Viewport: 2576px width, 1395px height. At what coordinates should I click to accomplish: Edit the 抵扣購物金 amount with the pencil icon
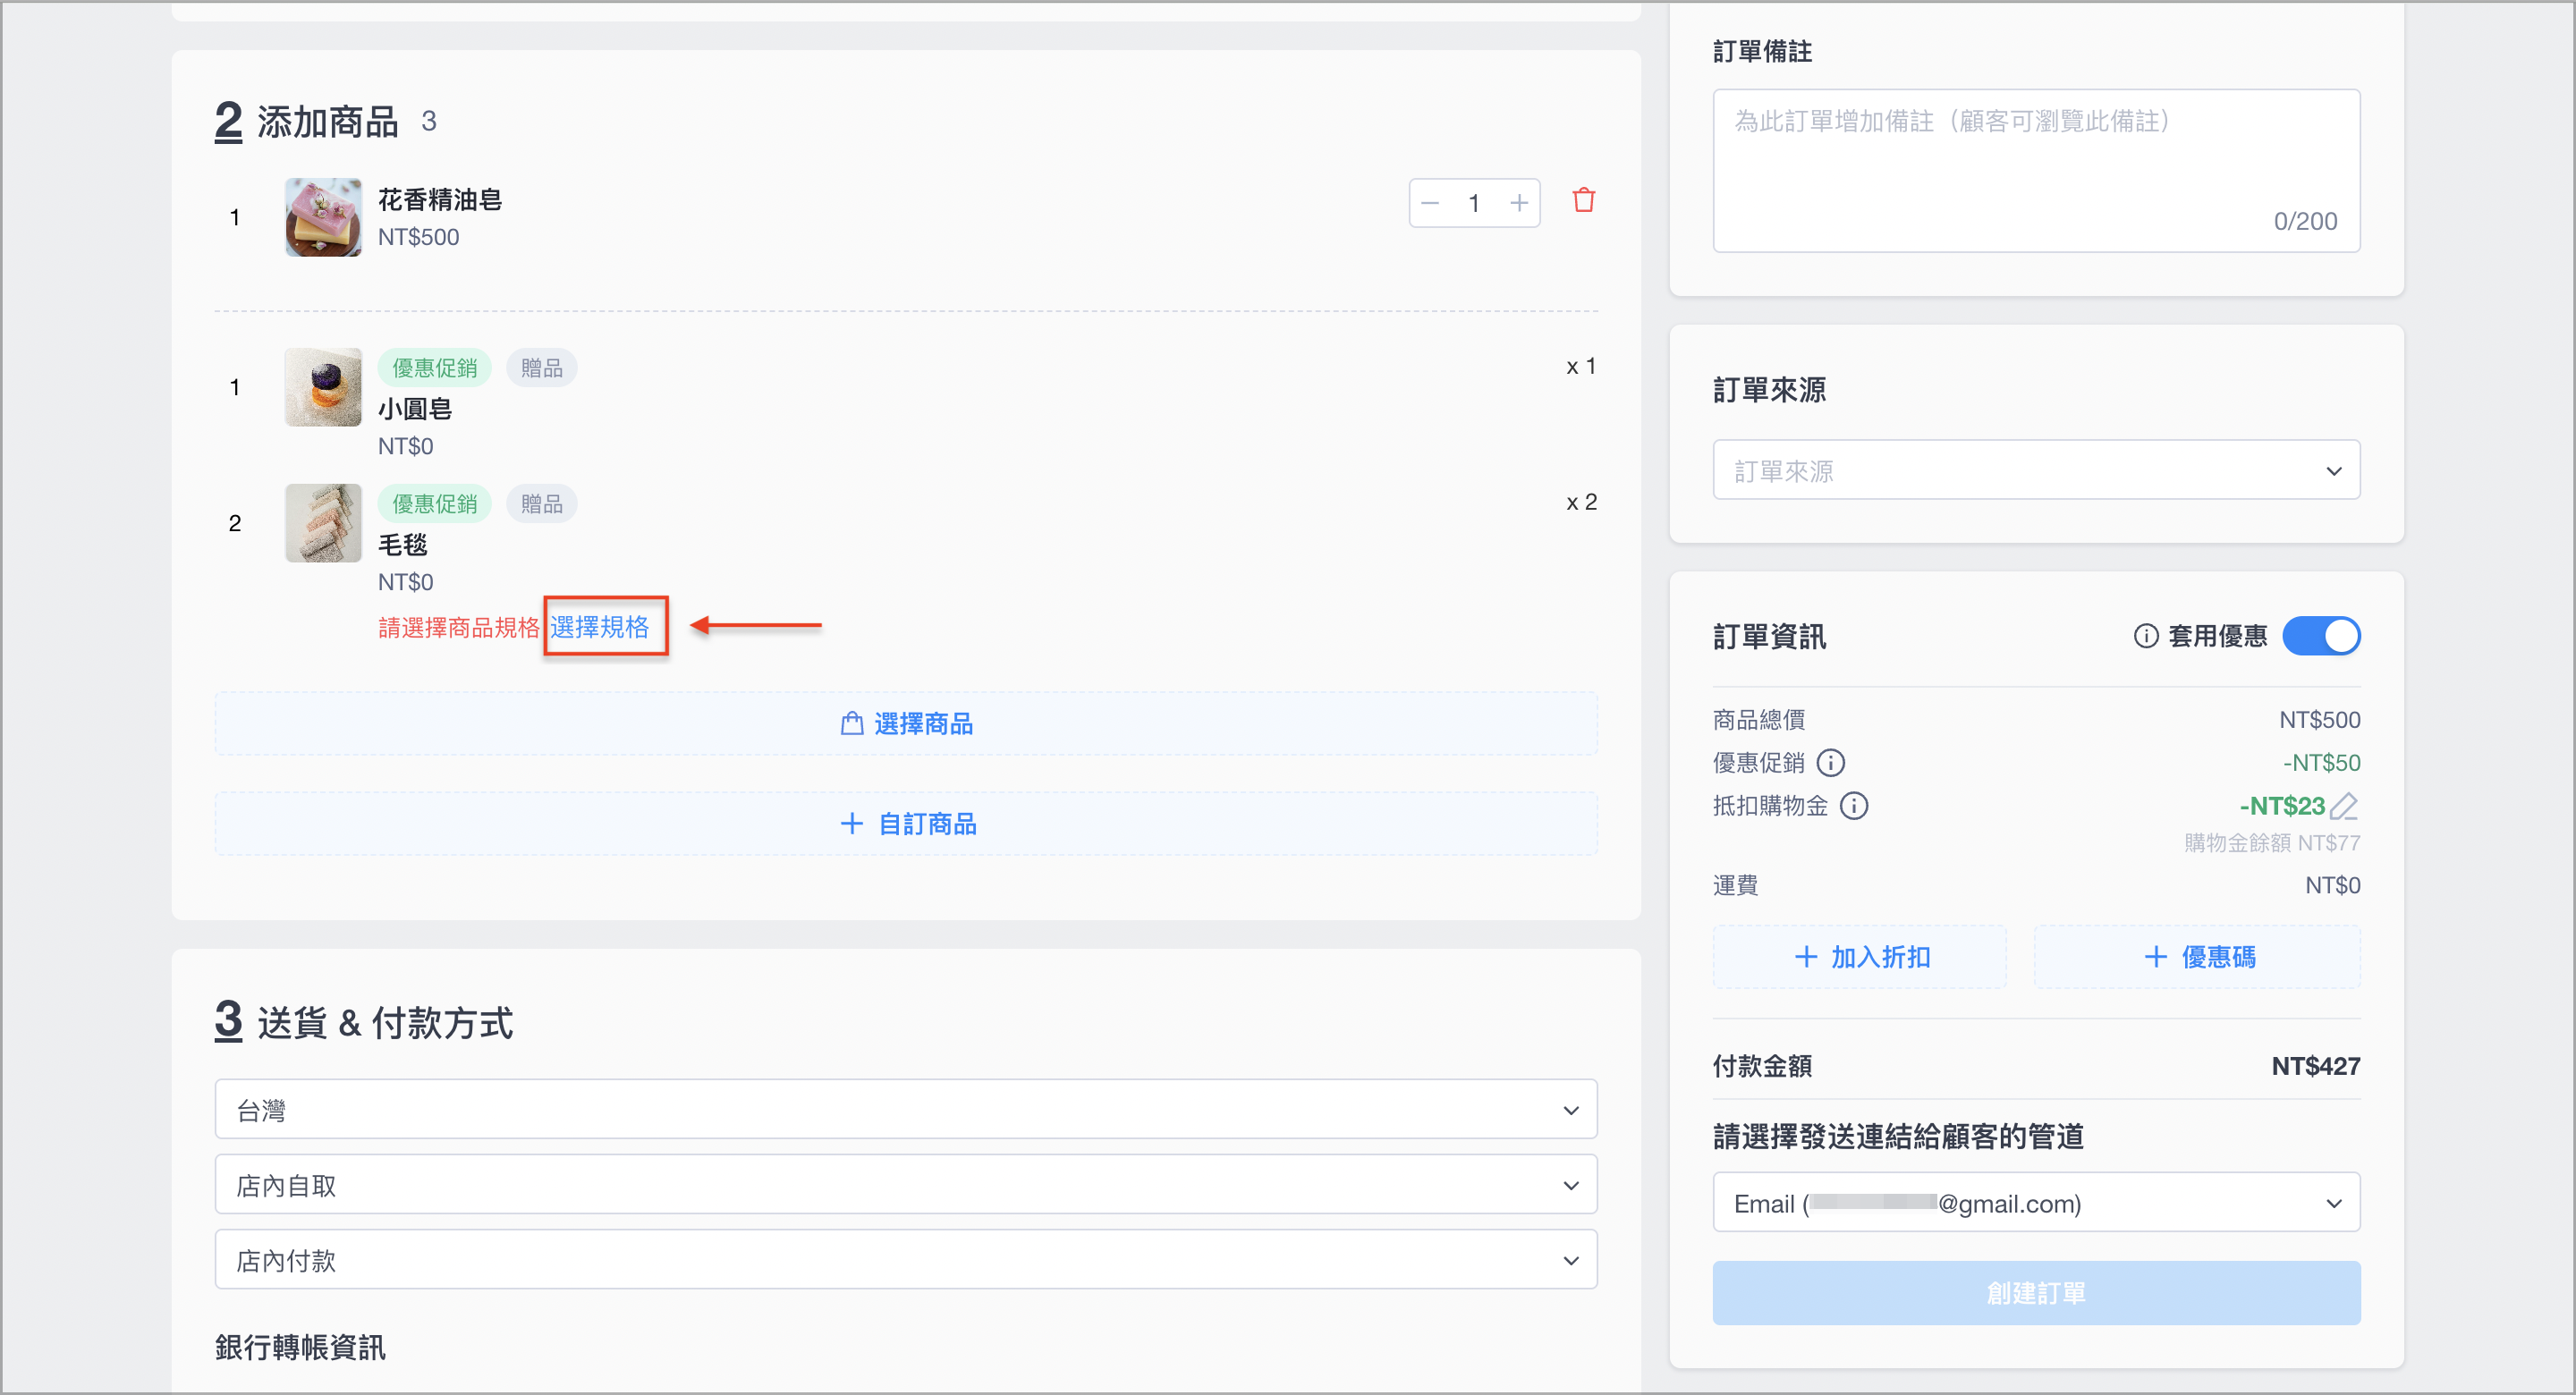pos(2345,806)
